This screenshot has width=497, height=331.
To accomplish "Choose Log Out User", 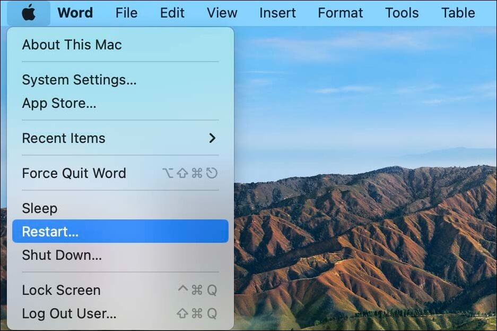I will click(120, 313).
